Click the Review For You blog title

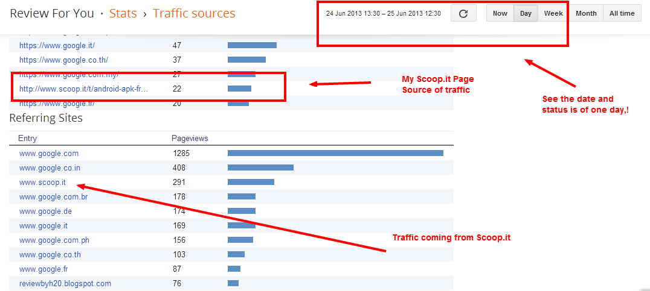pyautogui.click(x=52, y=13)
